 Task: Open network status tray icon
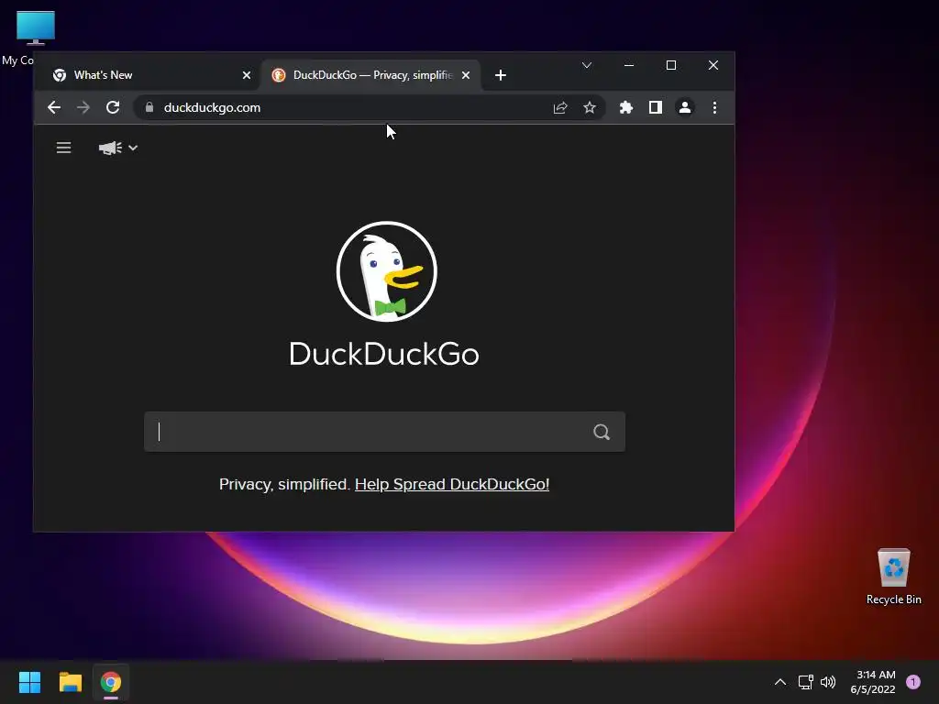805,682
